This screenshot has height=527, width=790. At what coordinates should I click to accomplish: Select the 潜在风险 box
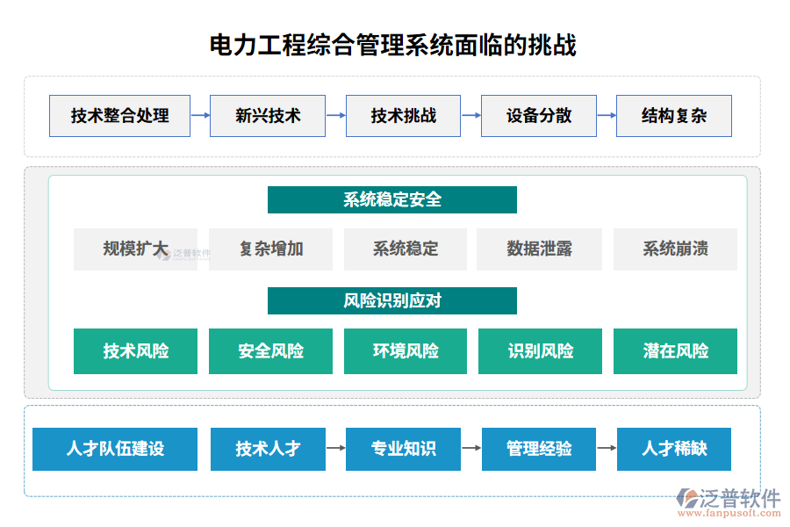point(674,351)
